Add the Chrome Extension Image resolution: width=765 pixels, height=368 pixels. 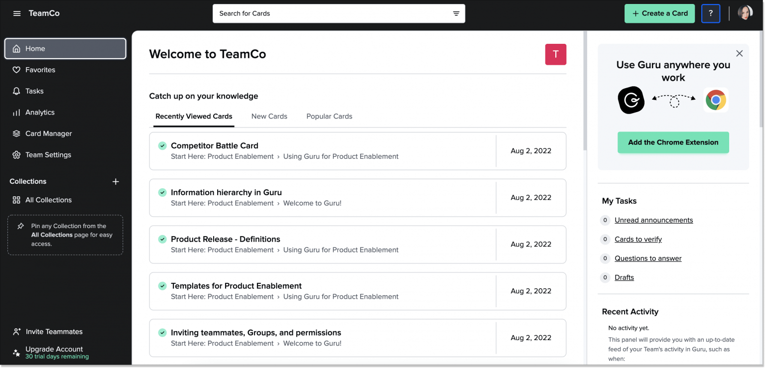[x=673, y=142]
